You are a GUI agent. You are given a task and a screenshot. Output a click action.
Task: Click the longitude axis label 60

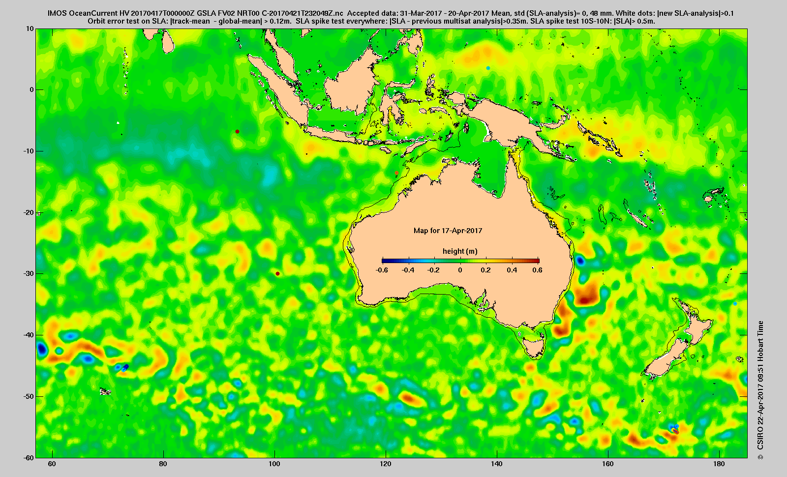(52, 464)
